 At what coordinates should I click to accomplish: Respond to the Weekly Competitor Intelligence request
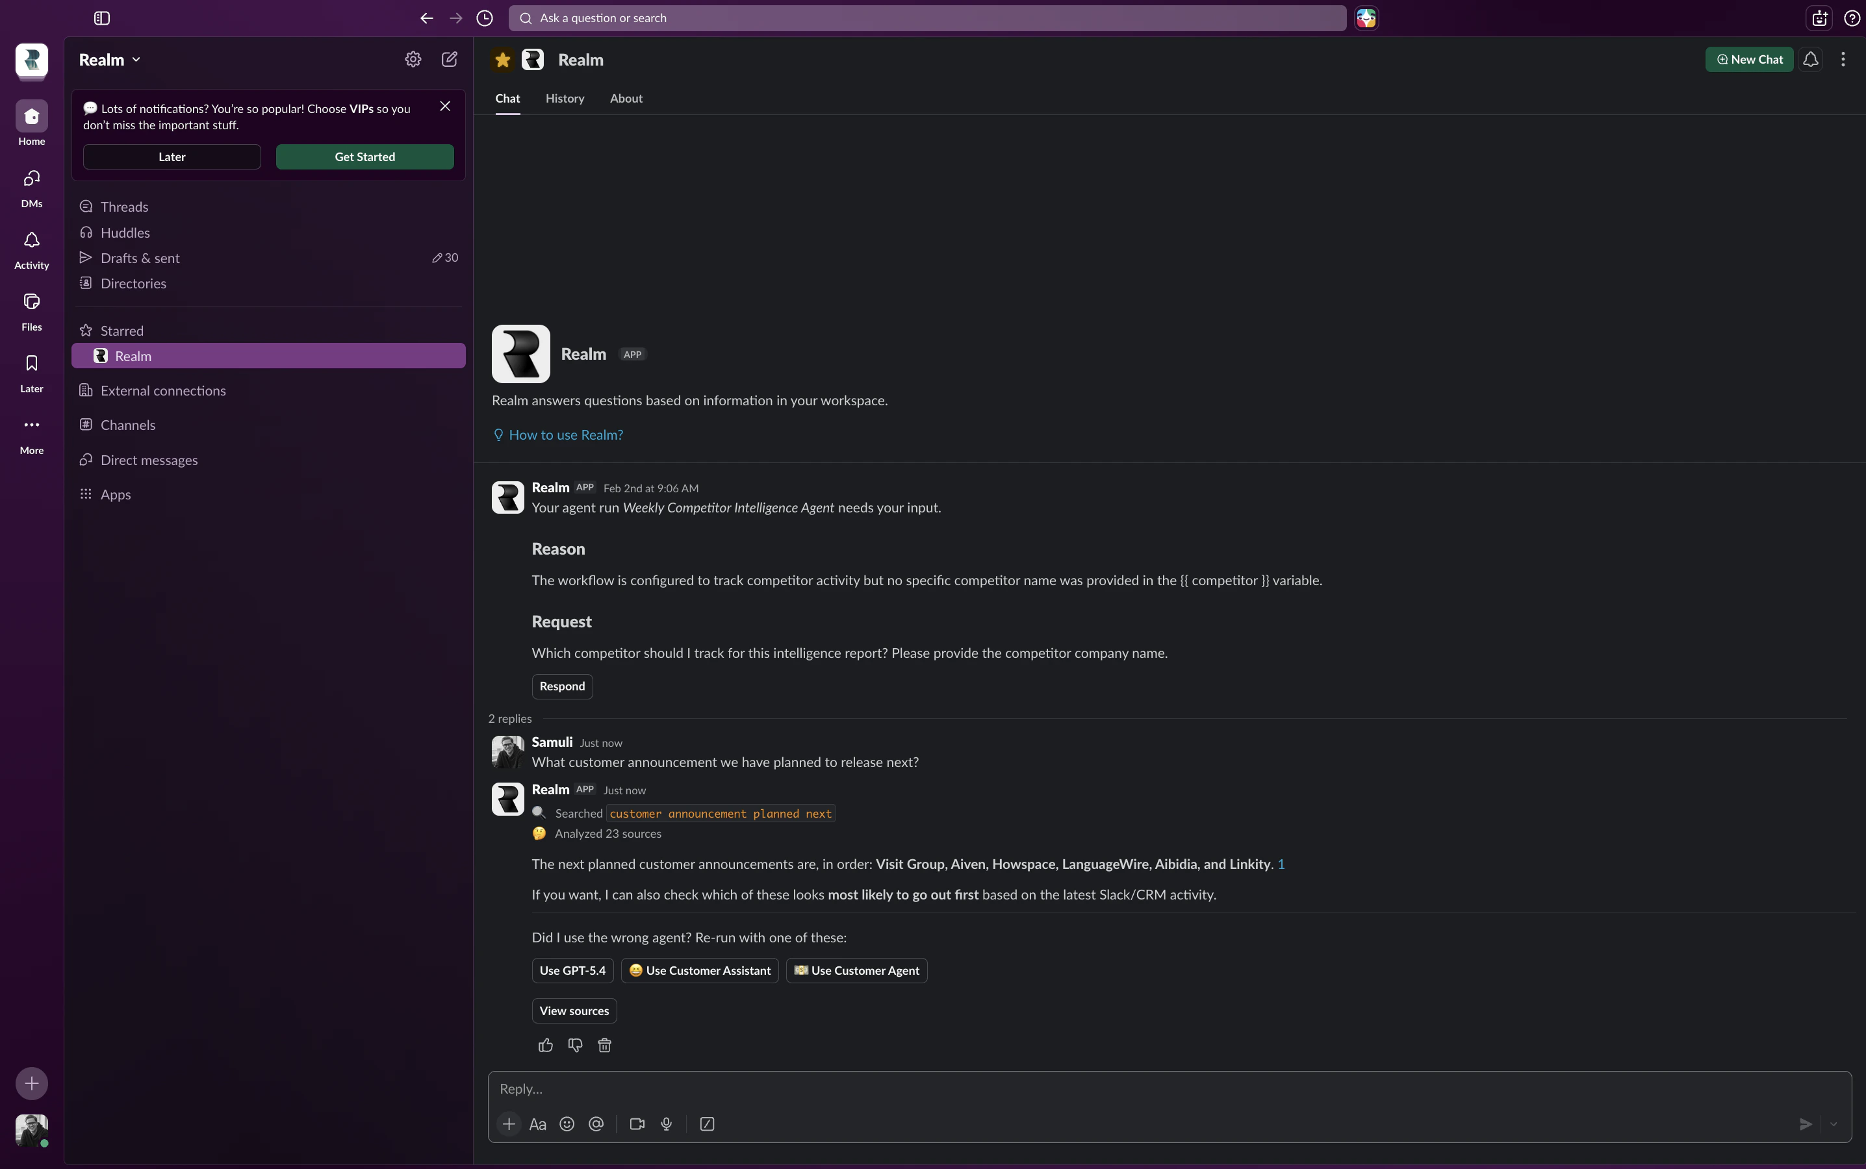pos(561,686)
